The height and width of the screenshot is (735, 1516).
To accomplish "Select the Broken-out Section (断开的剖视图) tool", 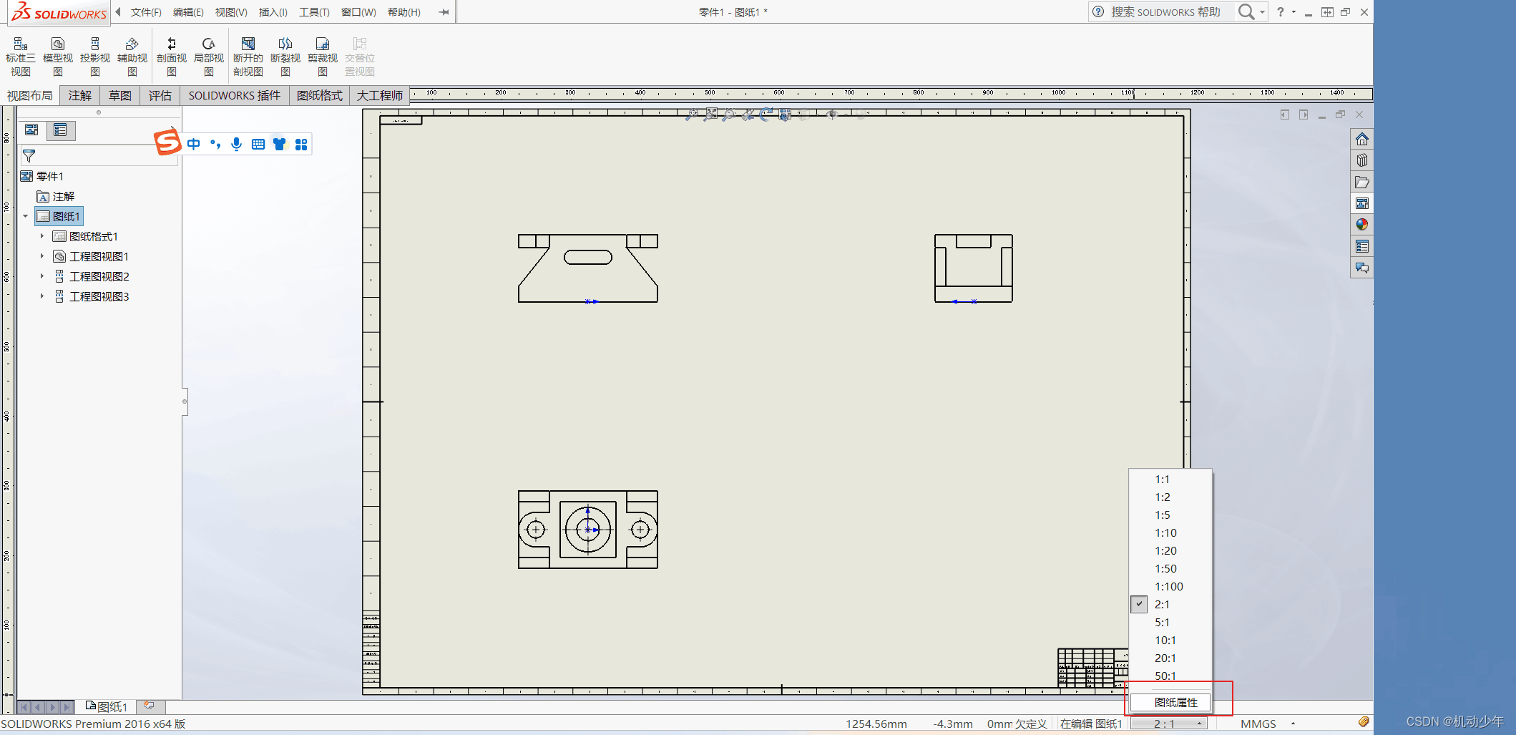I will pyautogui.click(x=248, y=57).
